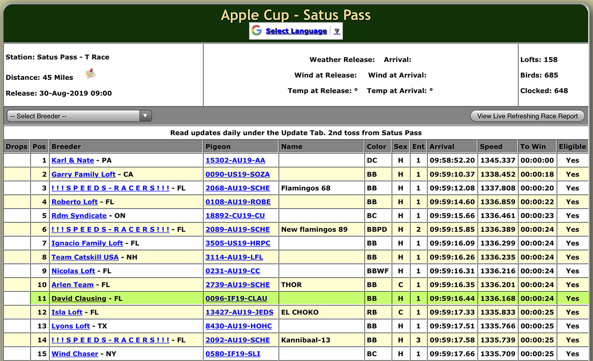This screenshot has height=361, width=593.
Task: Click the Arrival column header
Action: tap(452, 146)
